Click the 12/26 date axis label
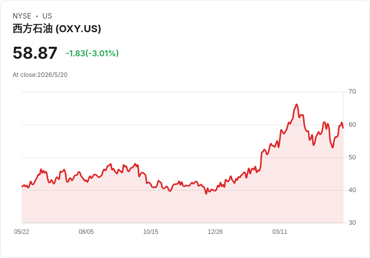 (215, 232)
